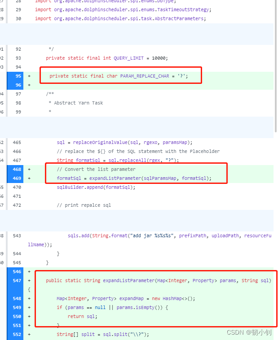The image size is (278, 340).
Task: Click '// print repalce sql' comment
Action: [x=84, y=205]
